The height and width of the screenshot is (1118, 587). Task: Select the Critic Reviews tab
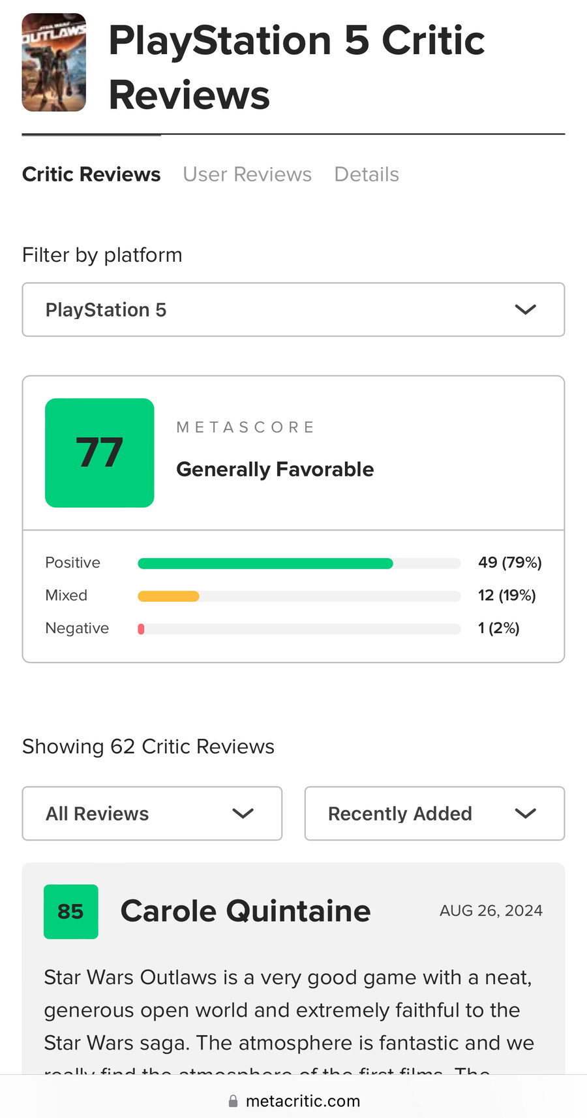(x=91, y=174)
